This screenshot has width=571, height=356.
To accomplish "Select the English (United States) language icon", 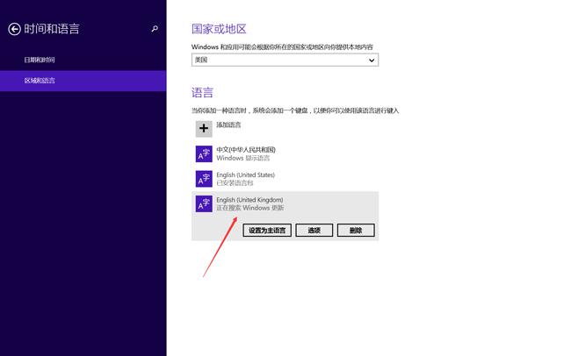I will click(204, 179).
